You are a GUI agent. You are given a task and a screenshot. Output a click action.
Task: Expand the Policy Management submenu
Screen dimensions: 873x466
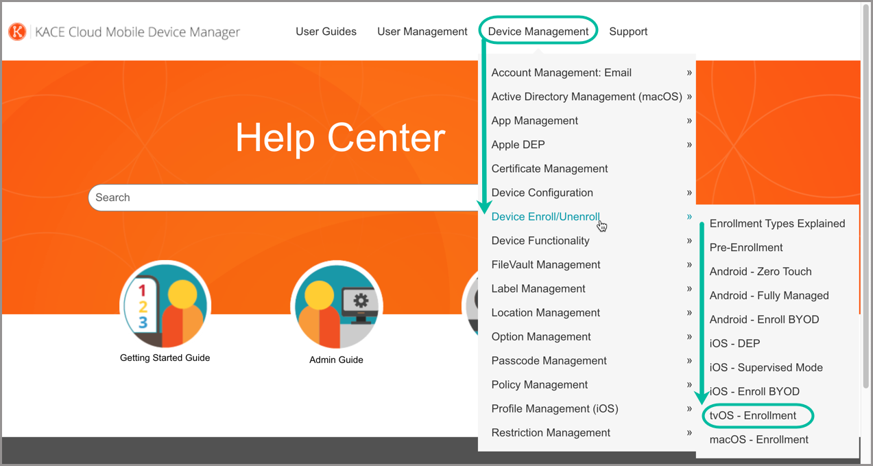[x=540, y=385]
